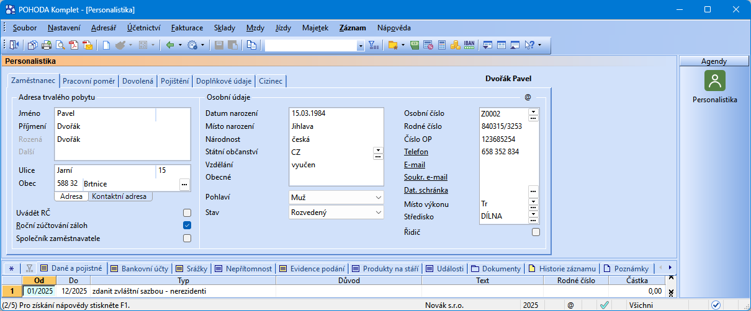Click the PDF export toolbar icon

point(74,45)
